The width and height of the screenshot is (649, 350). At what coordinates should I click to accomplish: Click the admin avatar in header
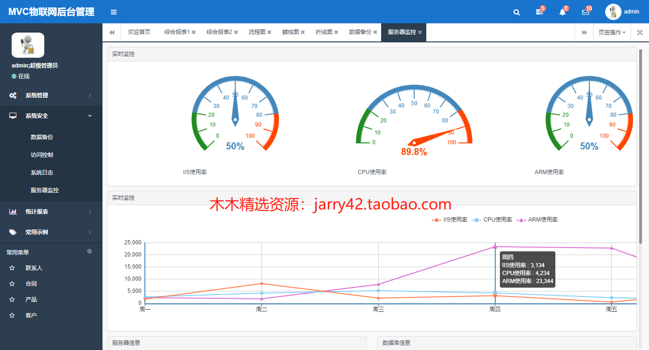point(613,12)
